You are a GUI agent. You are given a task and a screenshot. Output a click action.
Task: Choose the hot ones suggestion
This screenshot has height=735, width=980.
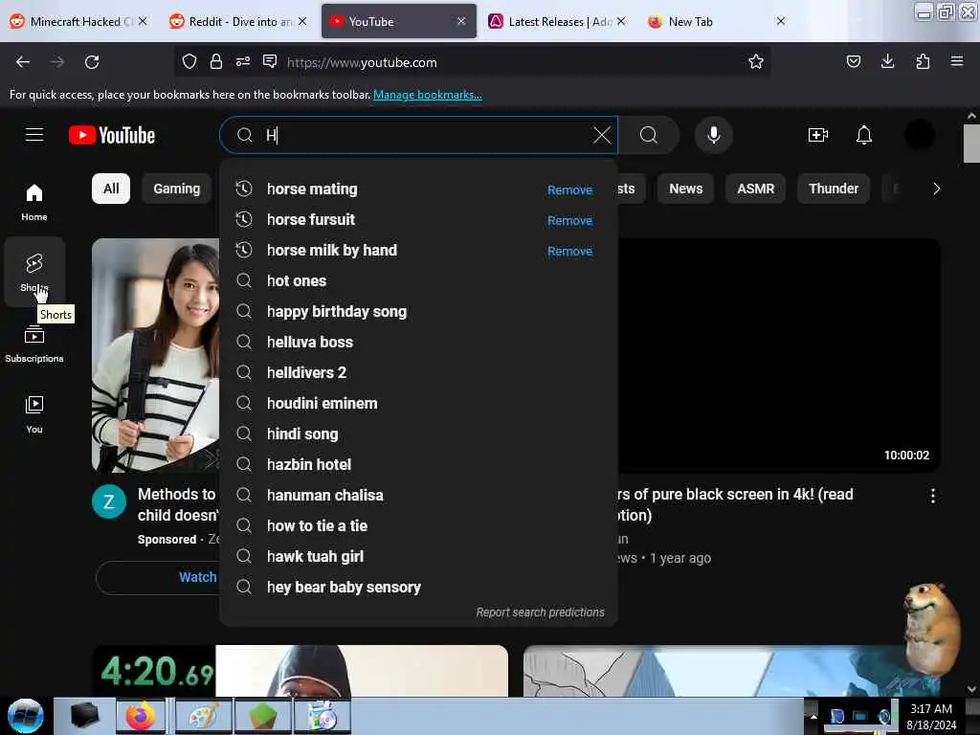(418, 280)
